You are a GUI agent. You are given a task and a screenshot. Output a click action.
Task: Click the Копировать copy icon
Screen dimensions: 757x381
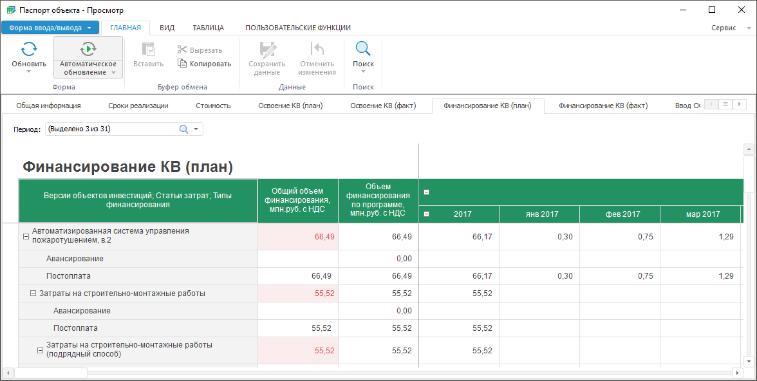182,64
